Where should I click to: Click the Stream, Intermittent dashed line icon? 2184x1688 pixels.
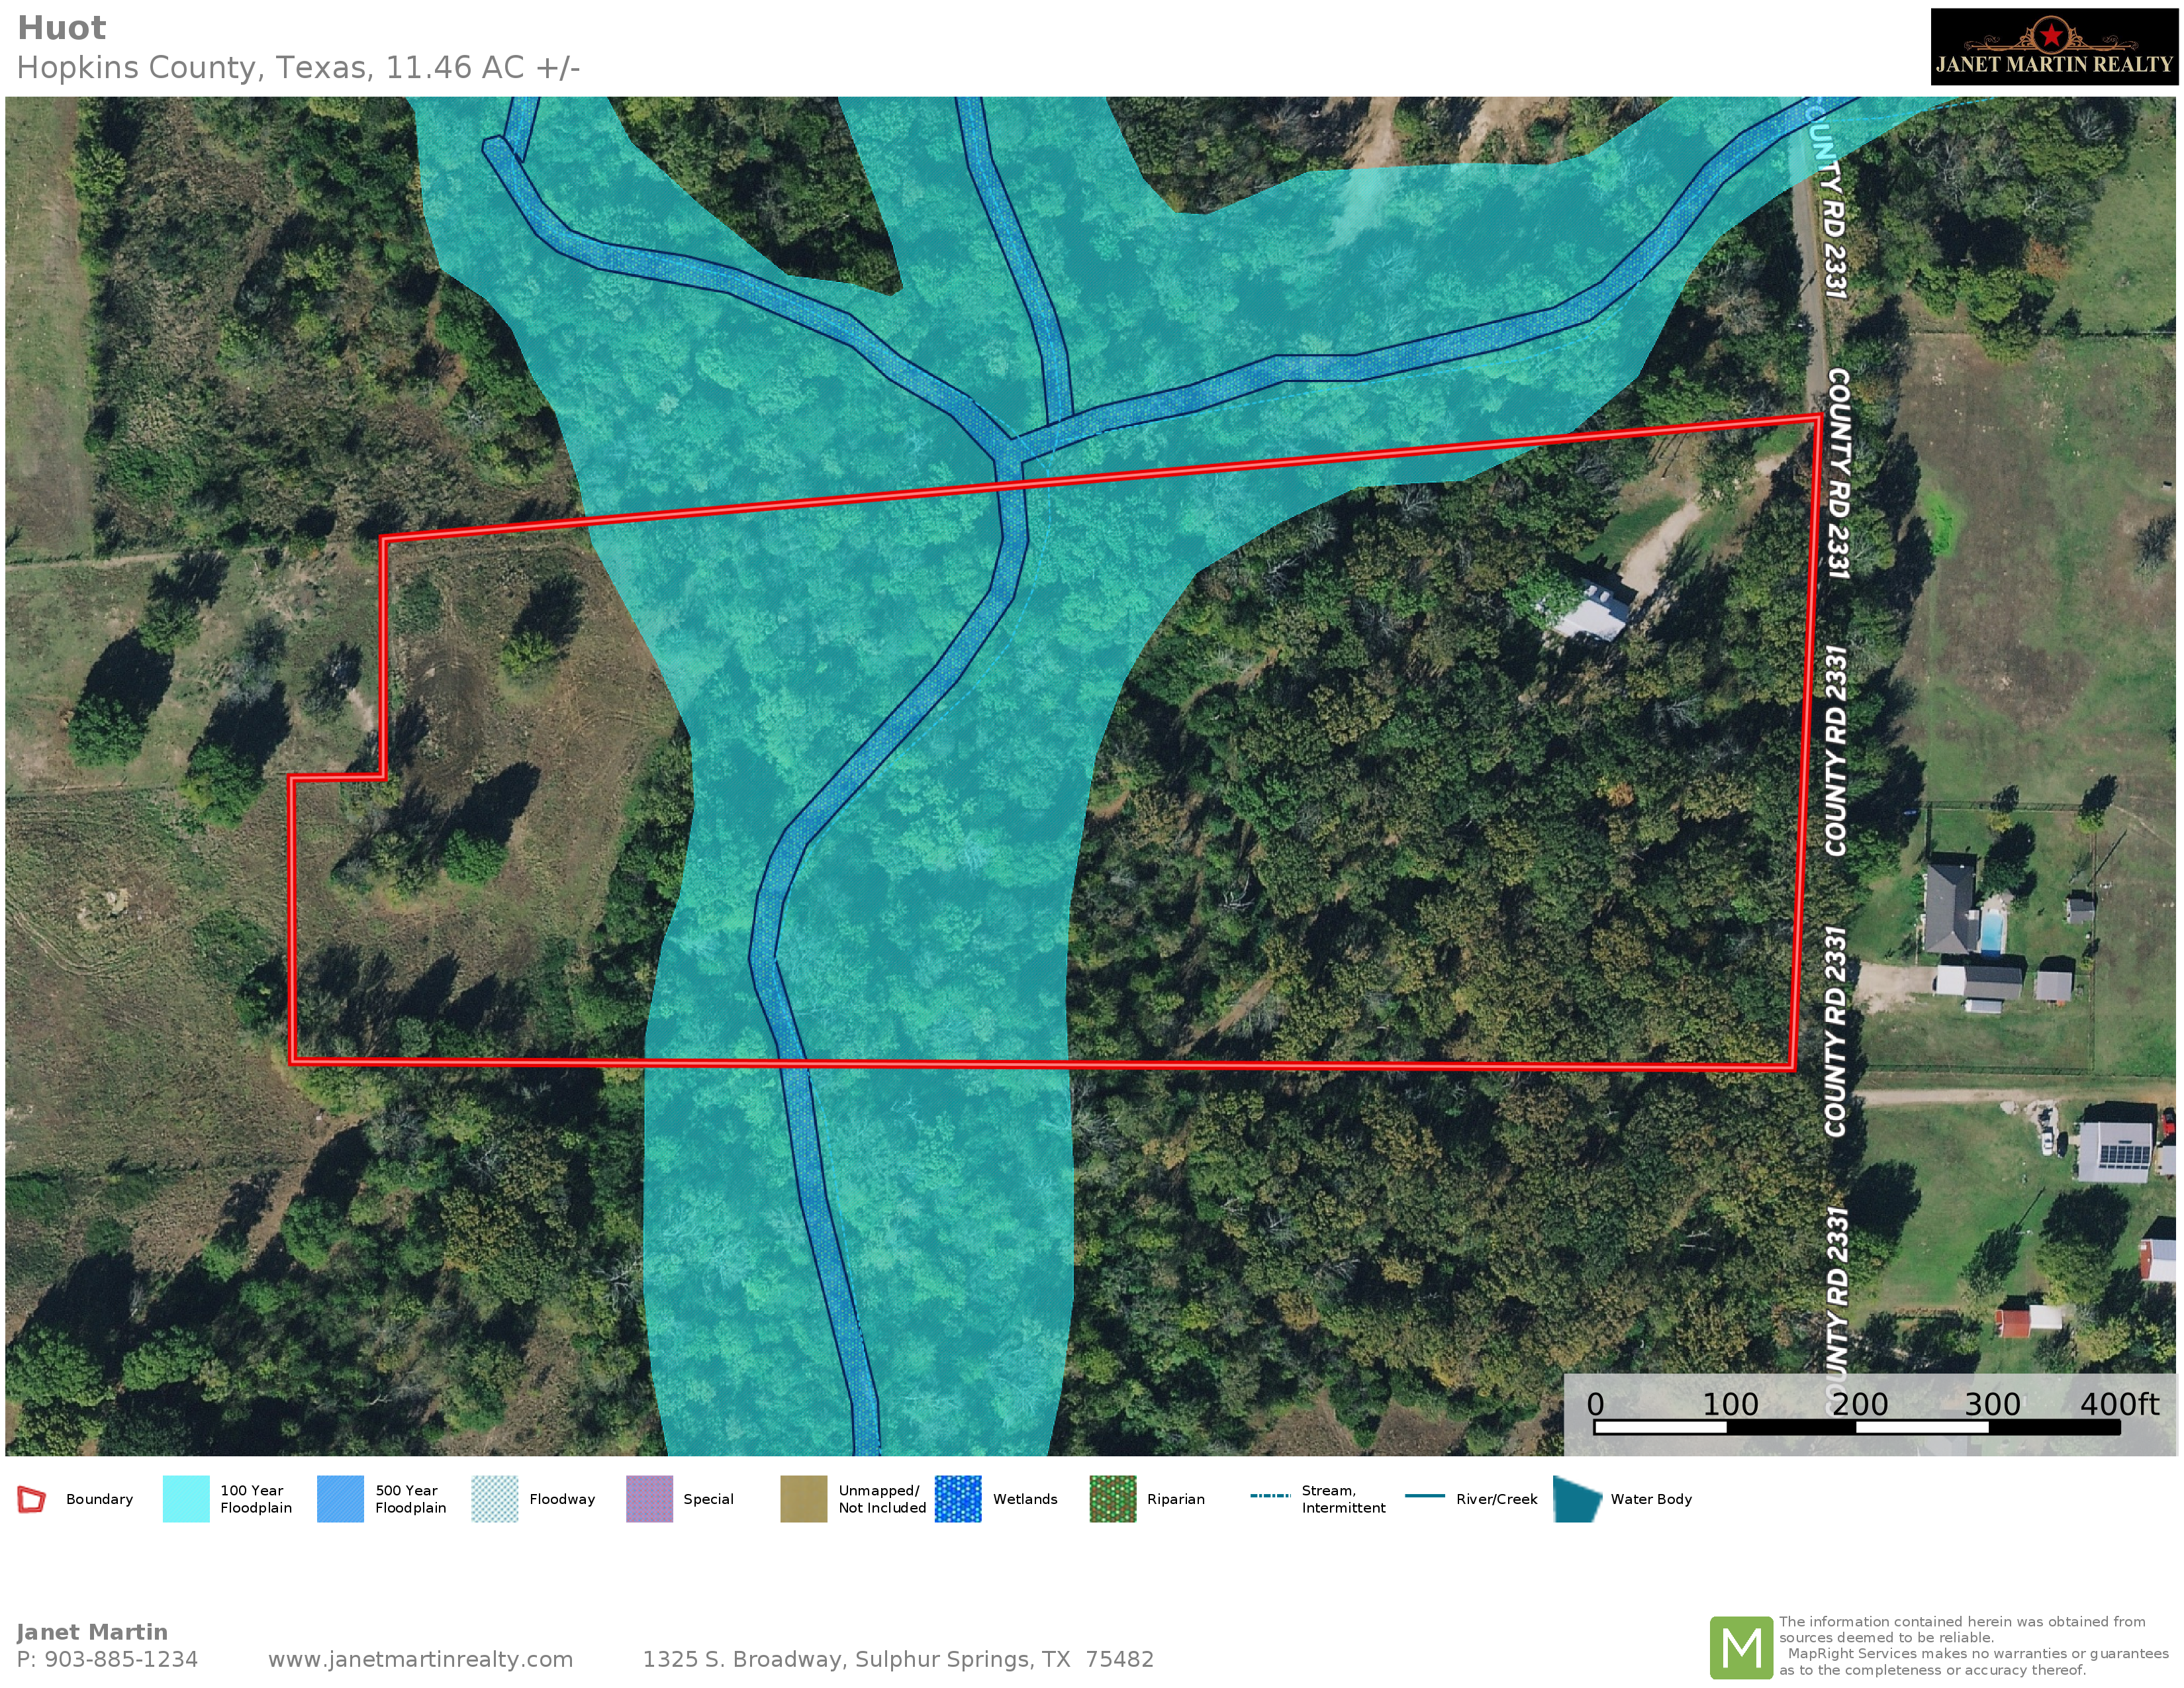tap(1270, 1496)
